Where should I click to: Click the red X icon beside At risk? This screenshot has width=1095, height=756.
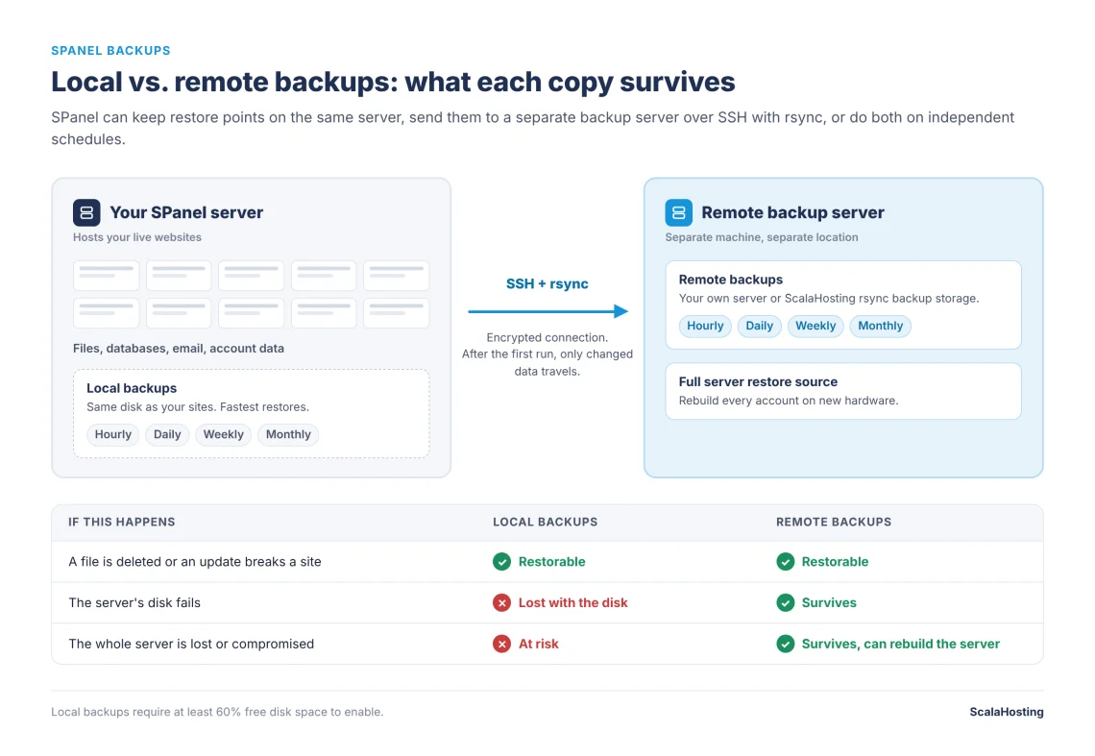pyautogui.click(x=501, y=644)
